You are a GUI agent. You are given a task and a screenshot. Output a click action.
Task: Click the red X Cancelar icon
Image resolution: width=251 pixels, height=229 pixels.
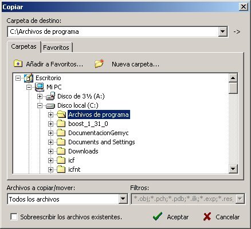(207, 217)
